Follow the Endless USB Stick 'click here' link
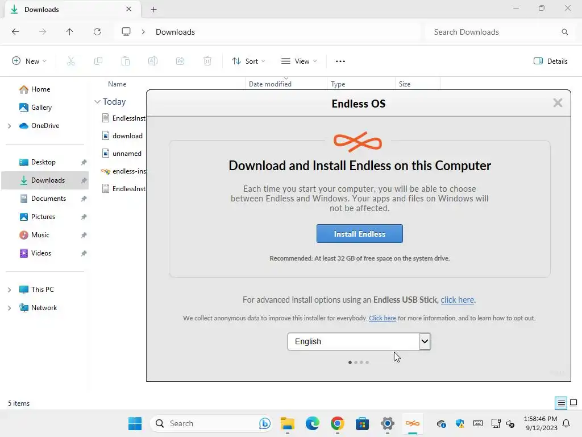The height and width of the screenshot is (437, 582). pyautogui.click(x=458, y=300)
